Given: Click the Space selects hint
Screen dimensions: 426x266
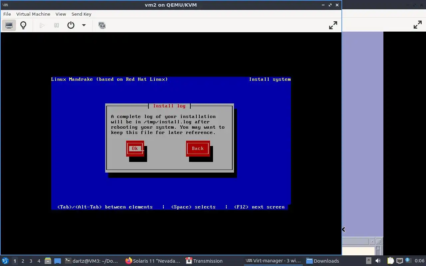Looking at the screenshot, I should click(x=193, y=207).
